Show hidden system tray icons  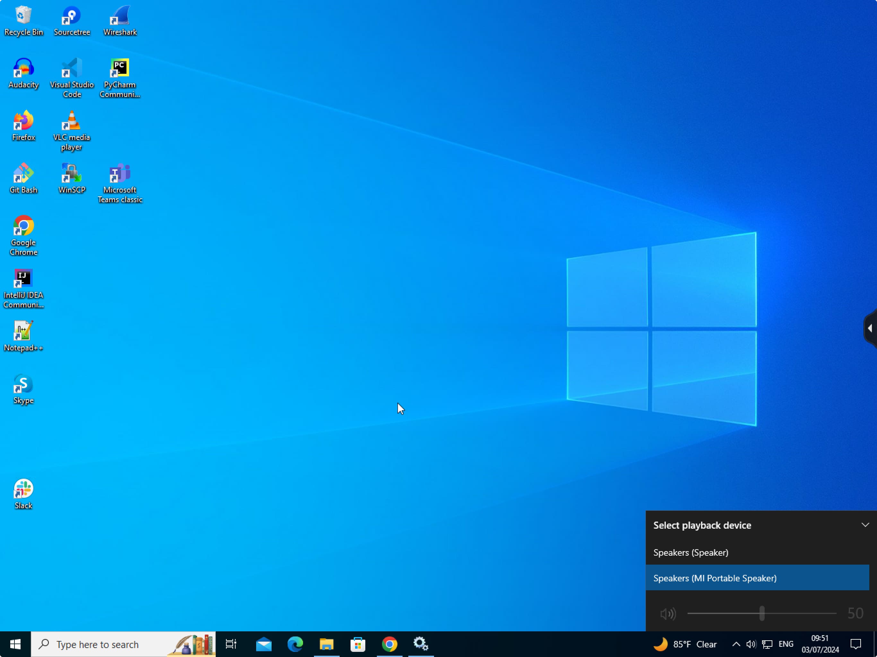(x=736, y=644)
